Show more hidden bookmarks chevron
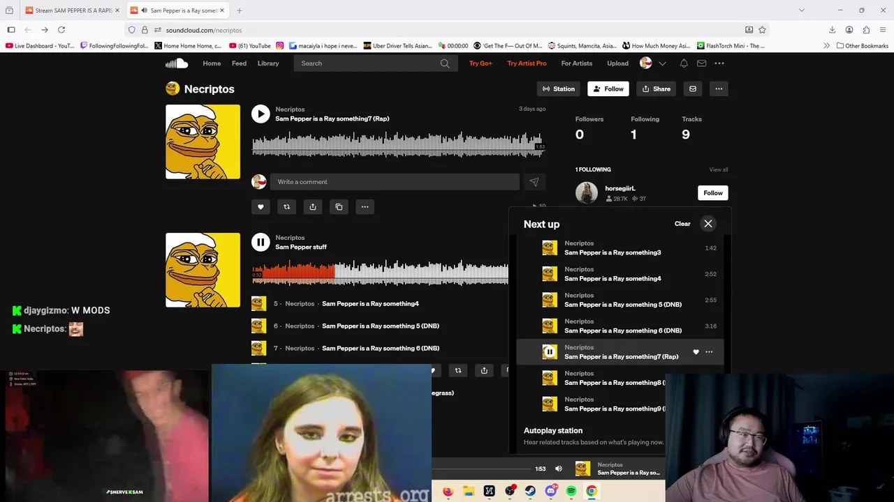Viewport: 894px width, 502px height. pyautogui.click(x=827, y=46)
